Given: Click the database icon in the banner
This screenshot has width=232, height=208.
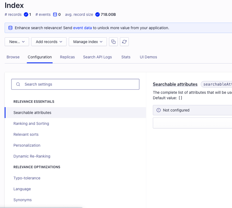Looking at the screenshot, I should click(x=10, y=28).
